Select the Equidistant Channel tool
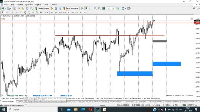200x112 pixels. [25, 12]
